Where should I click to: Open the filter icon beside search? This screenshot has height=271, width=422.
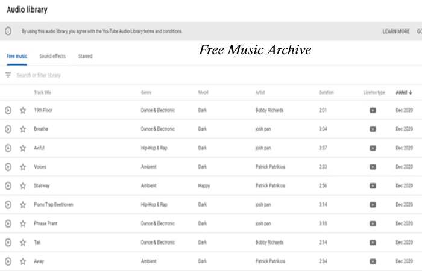(x=8, y=75)
